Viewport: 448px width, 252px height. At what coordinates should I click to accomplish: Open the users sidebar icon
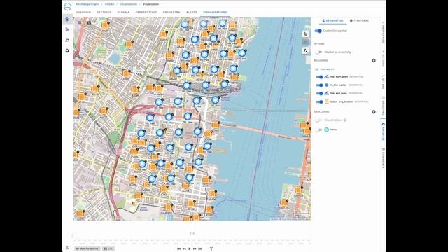pos(67,41)
